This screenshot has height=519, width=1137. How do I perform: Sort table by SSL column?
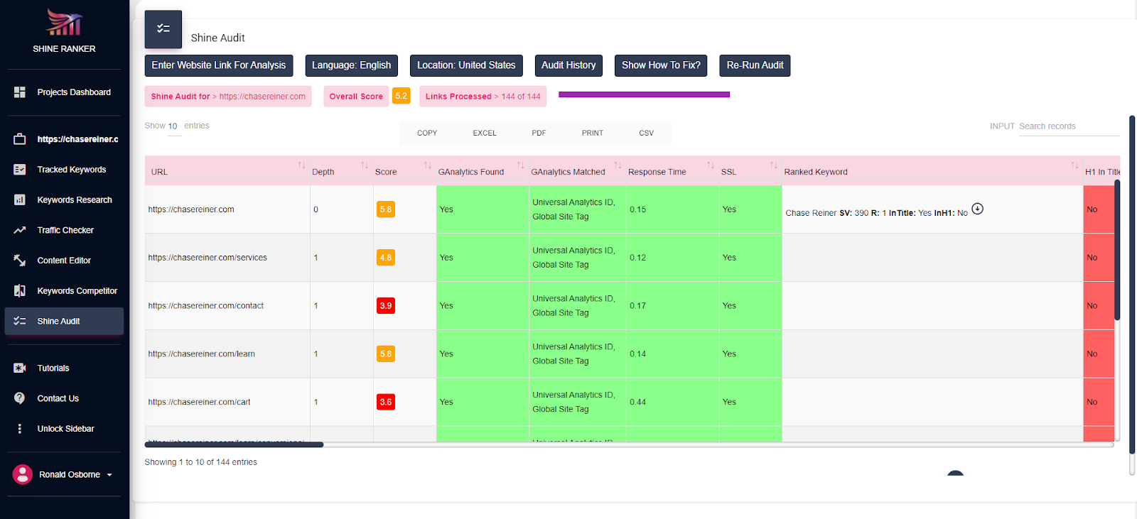click(x=774, y=165)
